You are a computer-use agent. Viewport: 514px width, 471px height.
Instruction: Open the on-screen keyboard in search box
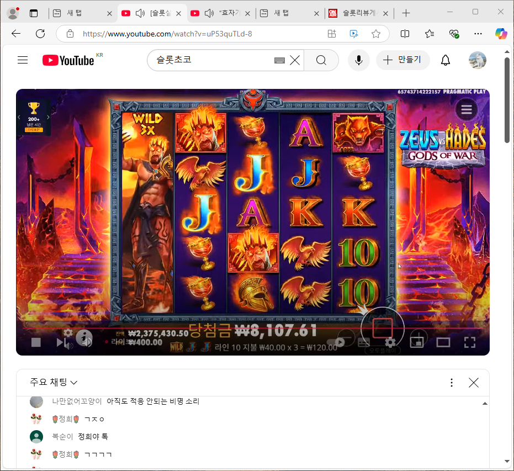tap(279, 60)
